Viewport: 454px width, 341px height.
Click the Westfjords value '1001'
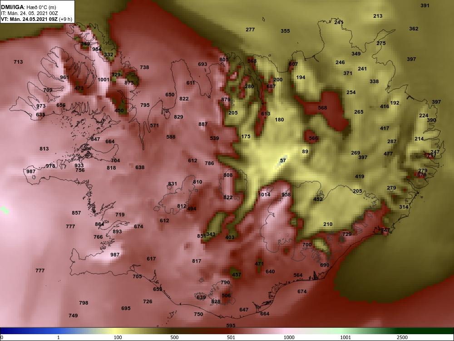click(x=104, y=80)
